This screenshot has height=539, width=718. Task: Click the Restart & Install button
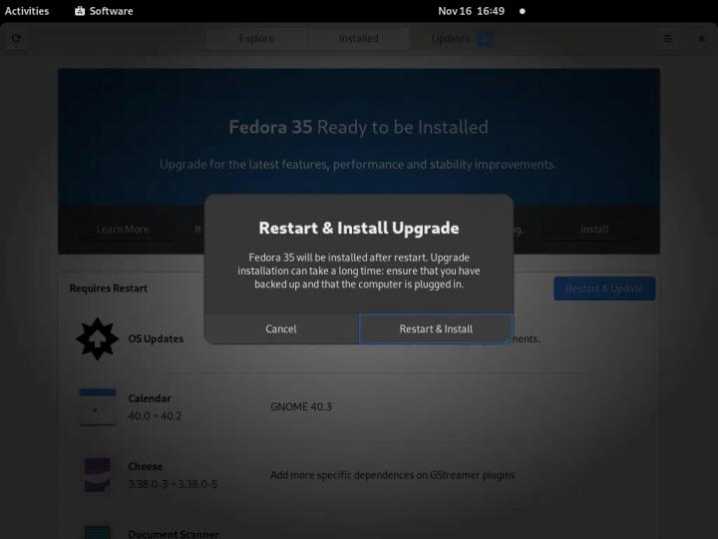click(x=436, y=328)
